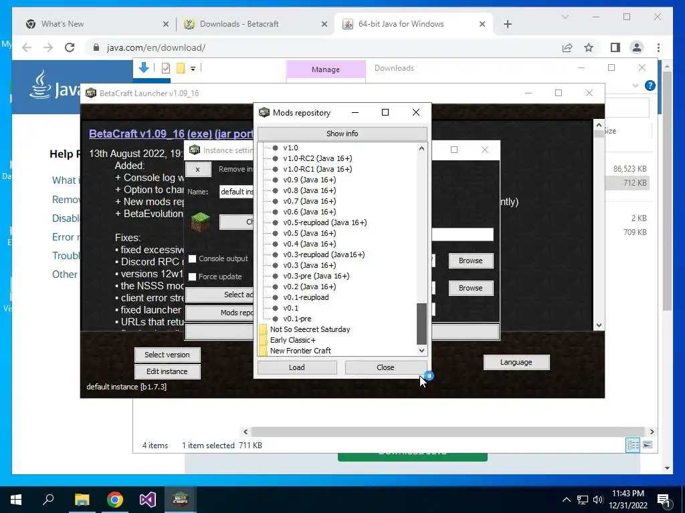
Task: Click Show info in Mods repository
Action: 342,134
